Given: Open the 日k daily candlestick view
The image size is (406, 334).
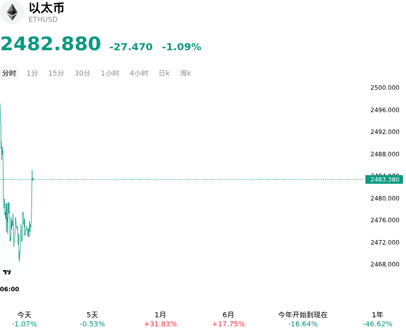Looking at the screenshot, I should pos(164,73).
